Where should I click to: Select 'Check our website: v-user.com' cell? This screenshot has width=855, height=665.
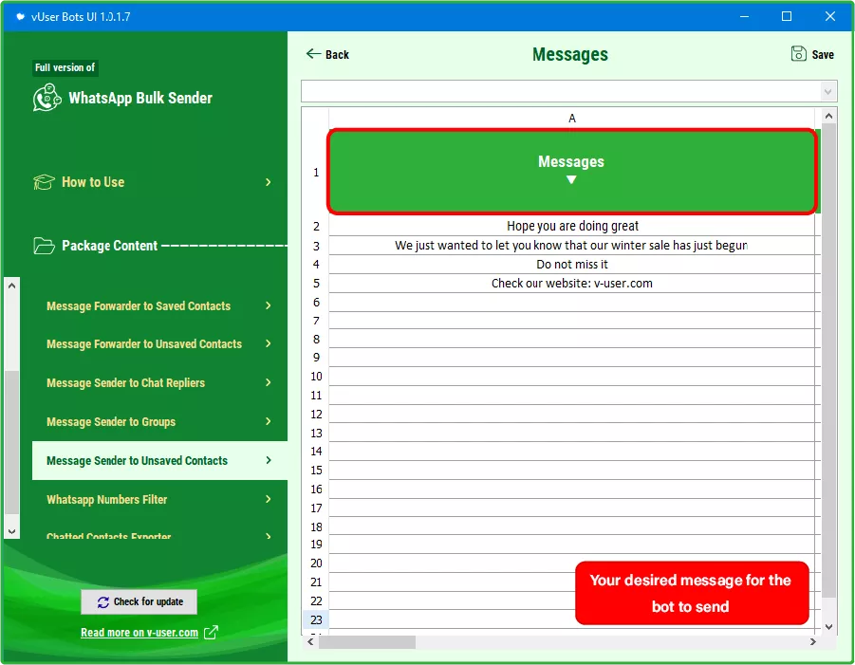pyautogui.click(x=572, y=284)
